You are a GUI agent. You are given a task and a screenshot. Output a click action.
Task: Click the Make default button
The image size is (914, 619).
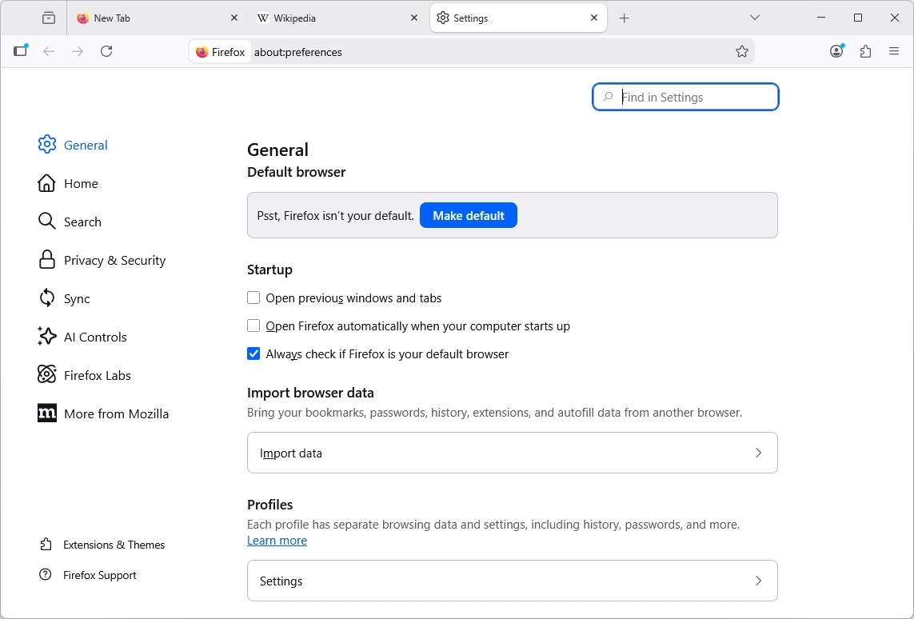[x=468, y=215]
